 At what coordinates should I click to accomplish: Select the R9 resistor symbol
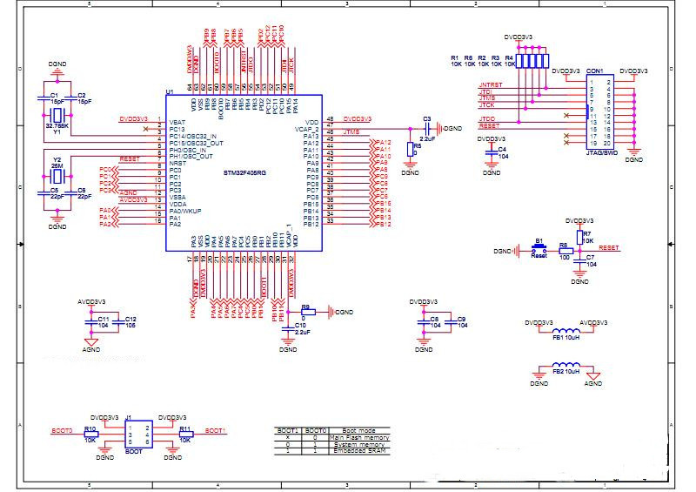pos(309,313)
